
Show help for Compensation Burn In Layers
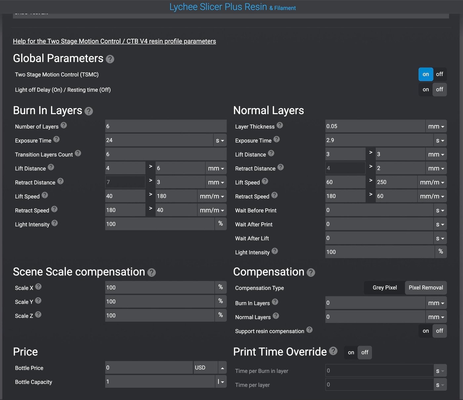pyautogui.click(x=275, y=302)
